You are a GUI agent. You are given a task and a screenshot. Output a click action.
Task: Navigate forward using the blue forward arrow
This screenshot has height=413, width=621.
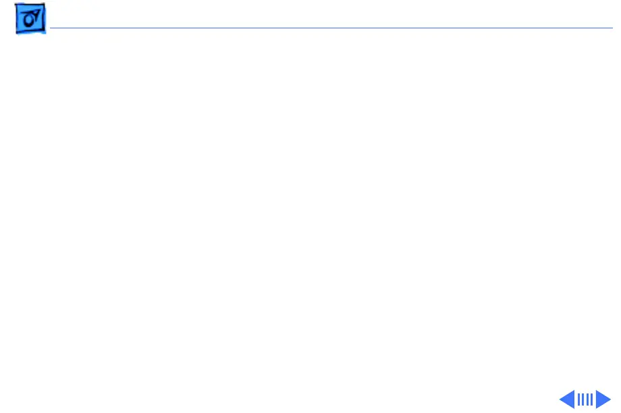point(603,399)
